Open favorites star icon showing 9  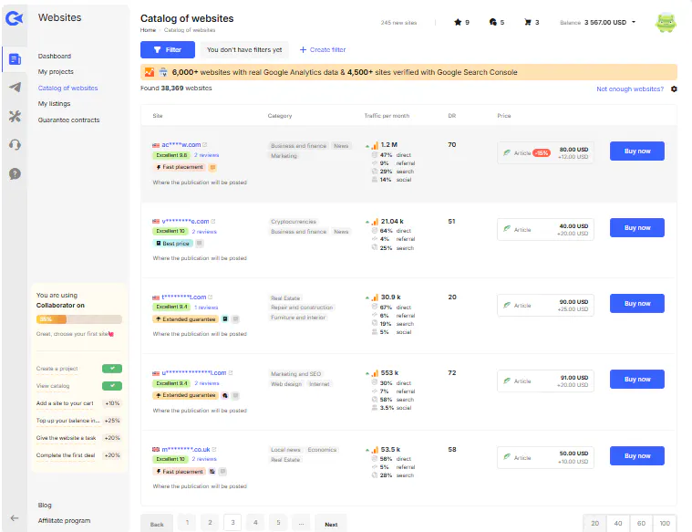458,22
